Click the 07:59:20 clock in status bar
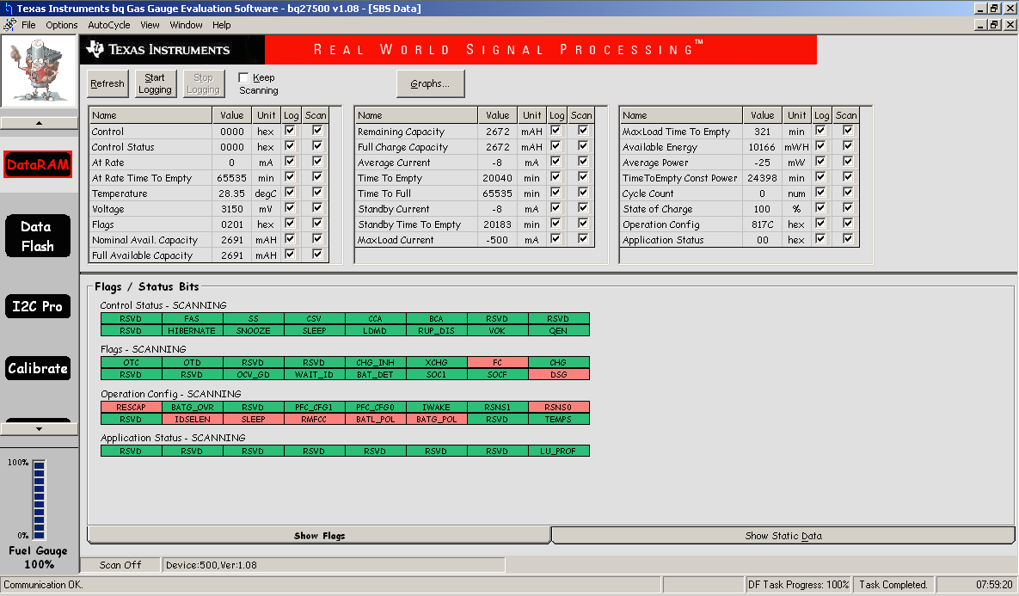The width and height of the screenshot is (1019, 596). (994, 585)
